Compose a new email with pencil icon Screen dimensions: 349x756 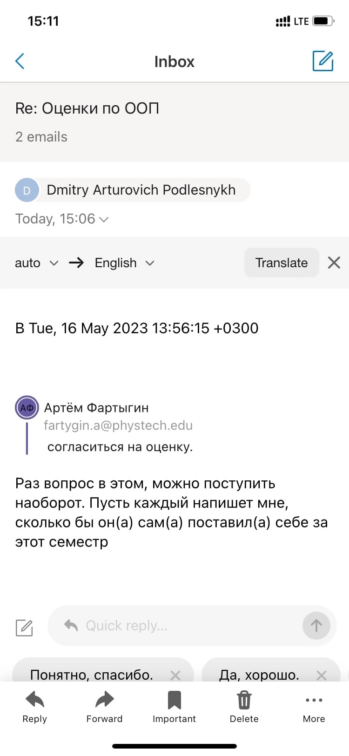(x=322, y=61)
